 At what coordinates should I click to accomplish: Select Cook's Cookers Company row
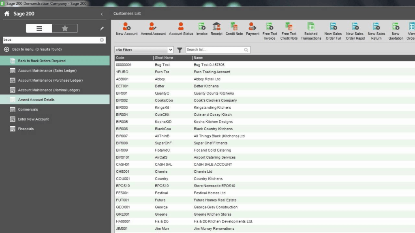coord(265,100)
